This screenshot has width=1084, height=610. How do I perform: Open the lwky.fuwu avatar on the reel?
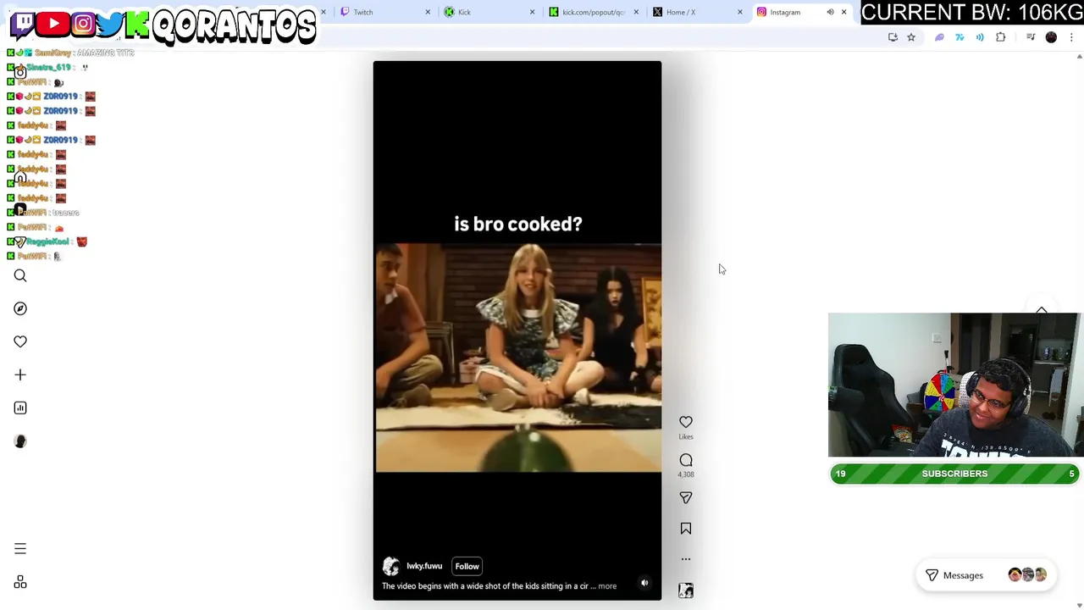pos(391,566)
